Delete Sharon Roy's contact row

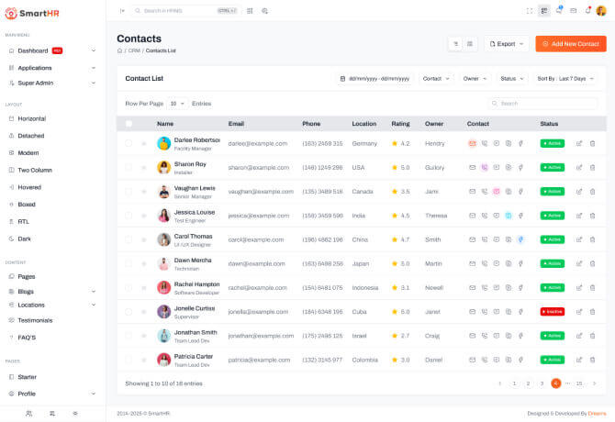tap(592, 167)
